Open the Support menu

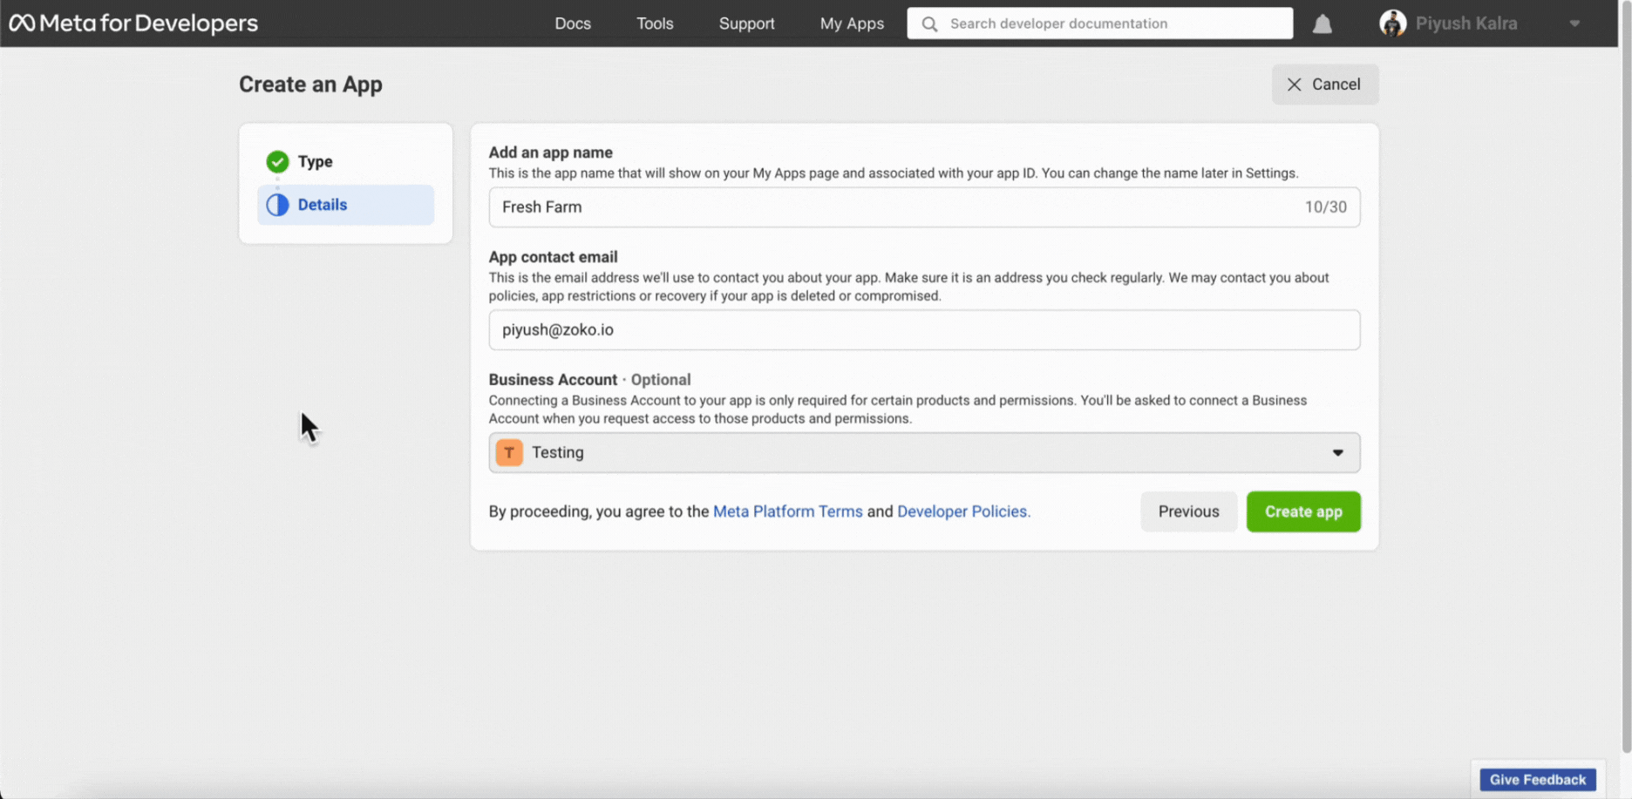click(746, 24)
